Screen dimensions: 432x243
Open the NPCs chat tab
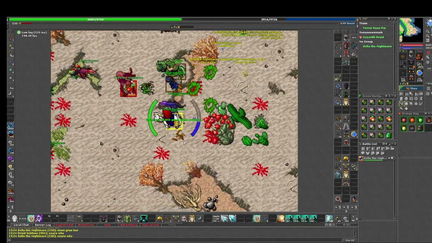(x=171, y=225)
